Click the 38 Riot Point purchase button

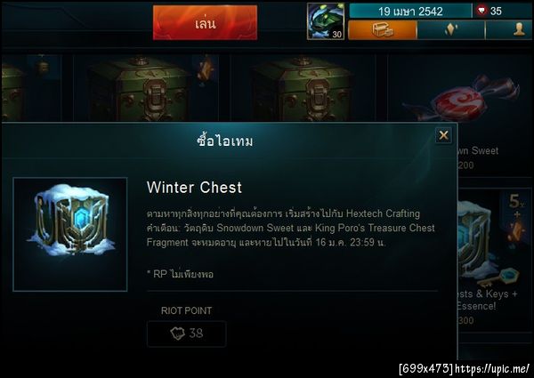[x=186, y=334]
